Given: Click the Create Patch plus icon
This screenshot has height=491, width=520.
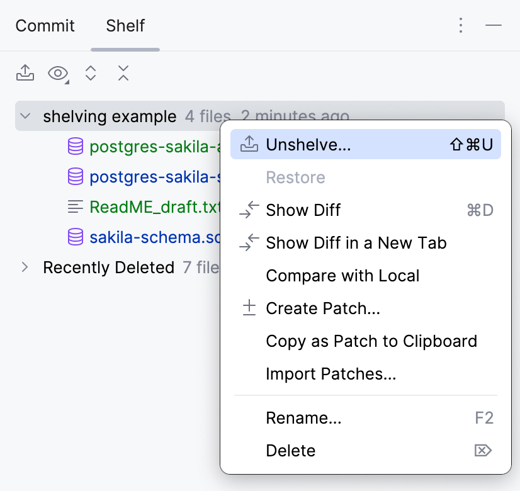Looking at the screenshot, I should [x=249, y=308].
